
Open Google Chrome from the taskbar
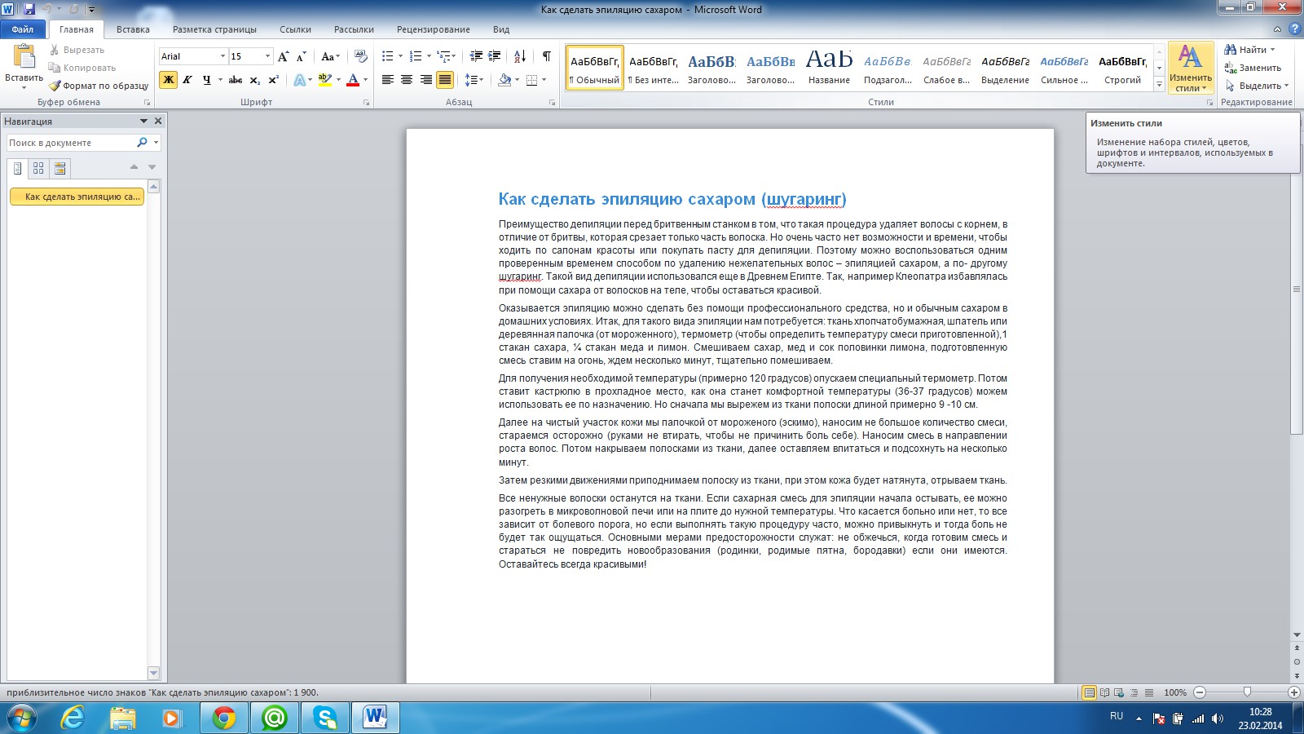point(224,718)
